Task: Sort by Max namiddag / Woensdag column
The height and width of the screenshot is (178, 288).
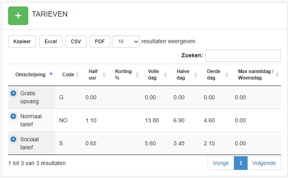Action: click(258, 75)
